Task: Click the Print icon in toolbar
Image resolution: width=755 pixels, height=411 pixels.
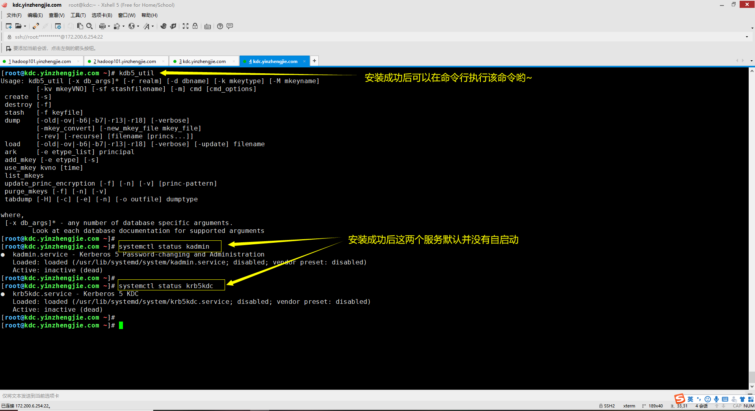Action: tap(102, 26)
